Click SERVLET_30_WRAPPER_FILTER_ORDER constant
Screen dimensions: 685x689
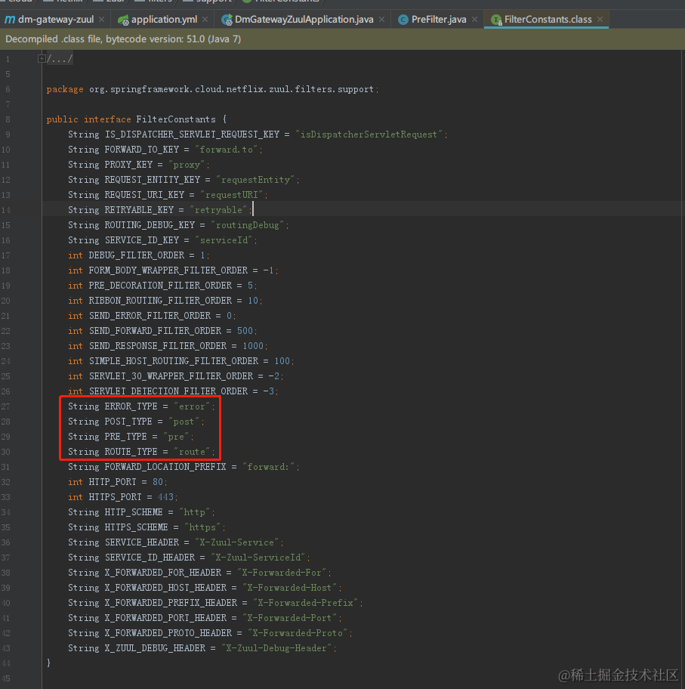pos(171,376)
